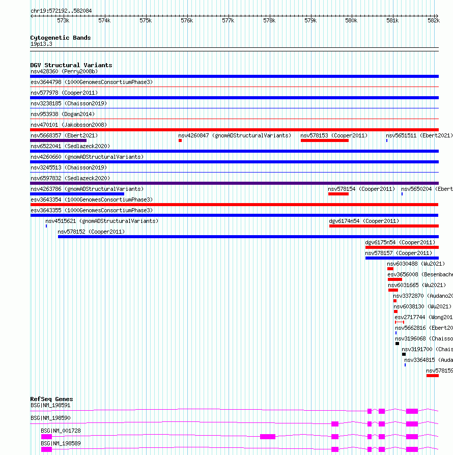The width and height of the screenshot is (453, 455).
Task: Open the RefSeq Genes track heading
Action: click(x=51, y=400)
